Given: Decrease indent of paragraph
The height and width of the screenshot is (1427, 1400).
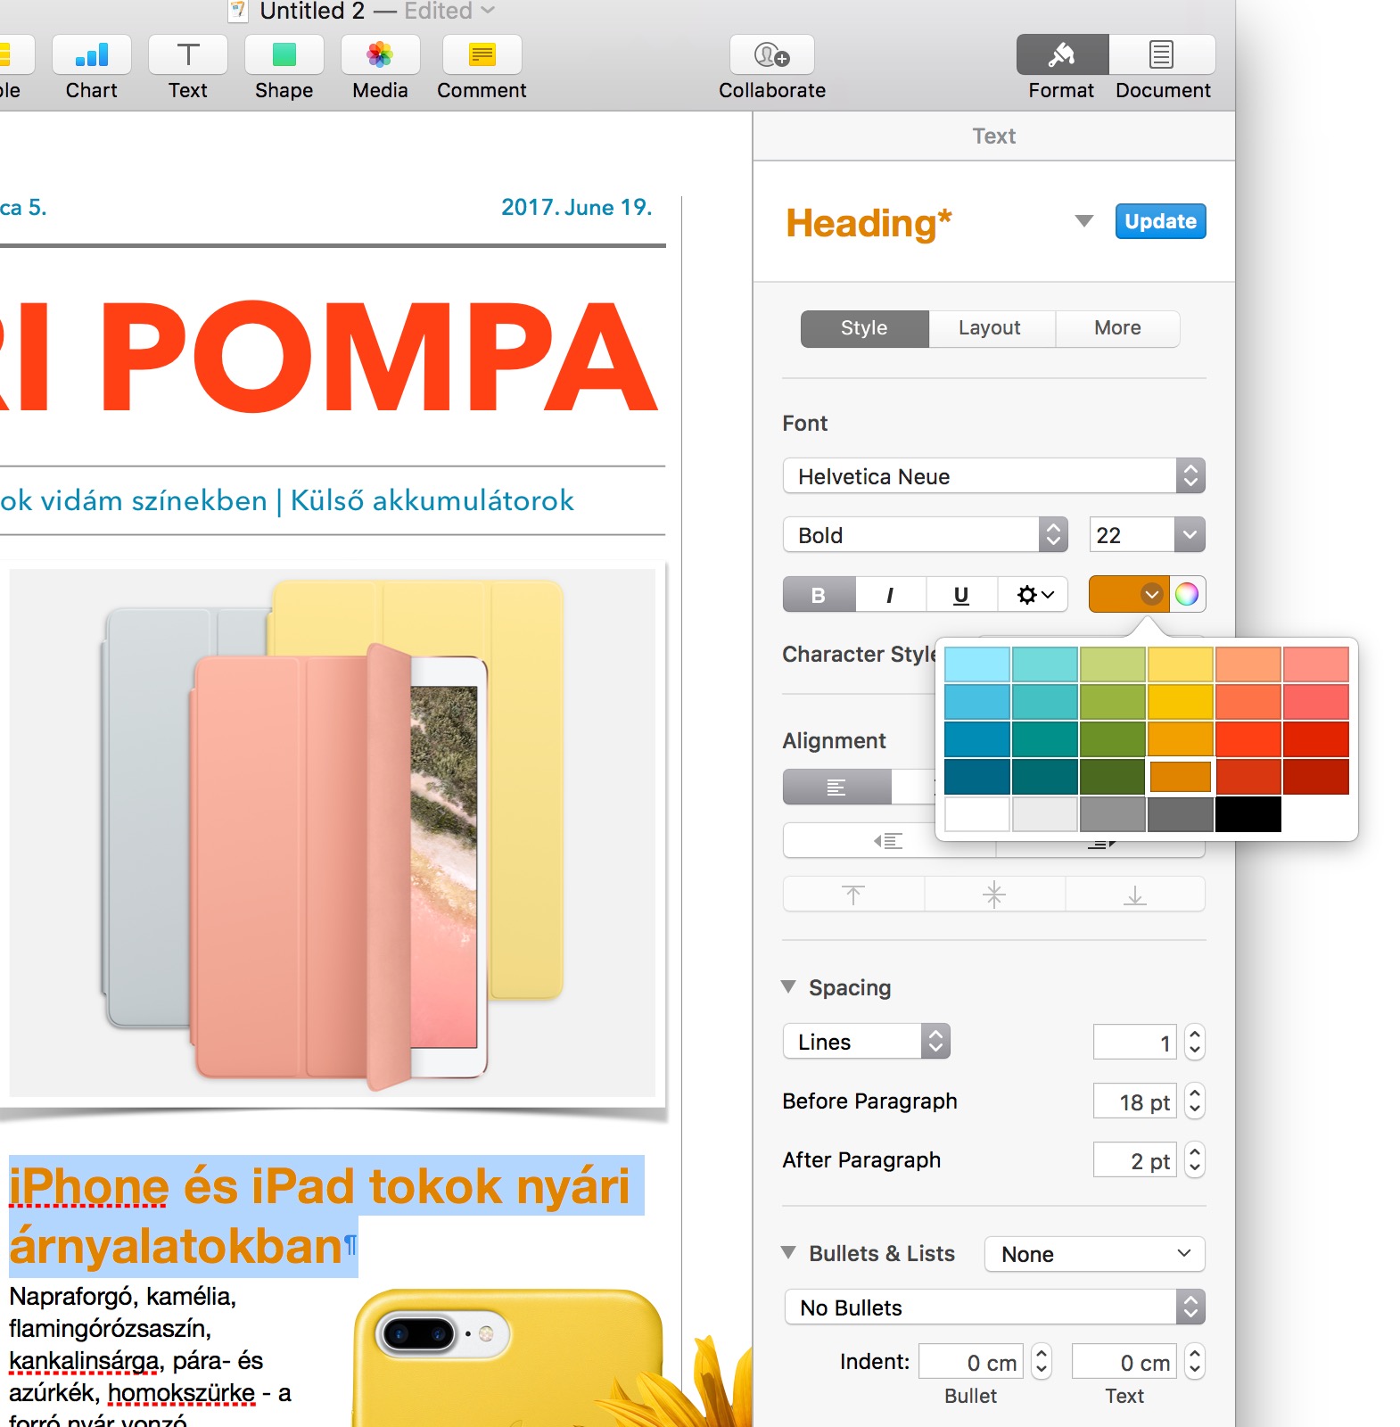Looking at the screenshot, I should tap(889, 841).
